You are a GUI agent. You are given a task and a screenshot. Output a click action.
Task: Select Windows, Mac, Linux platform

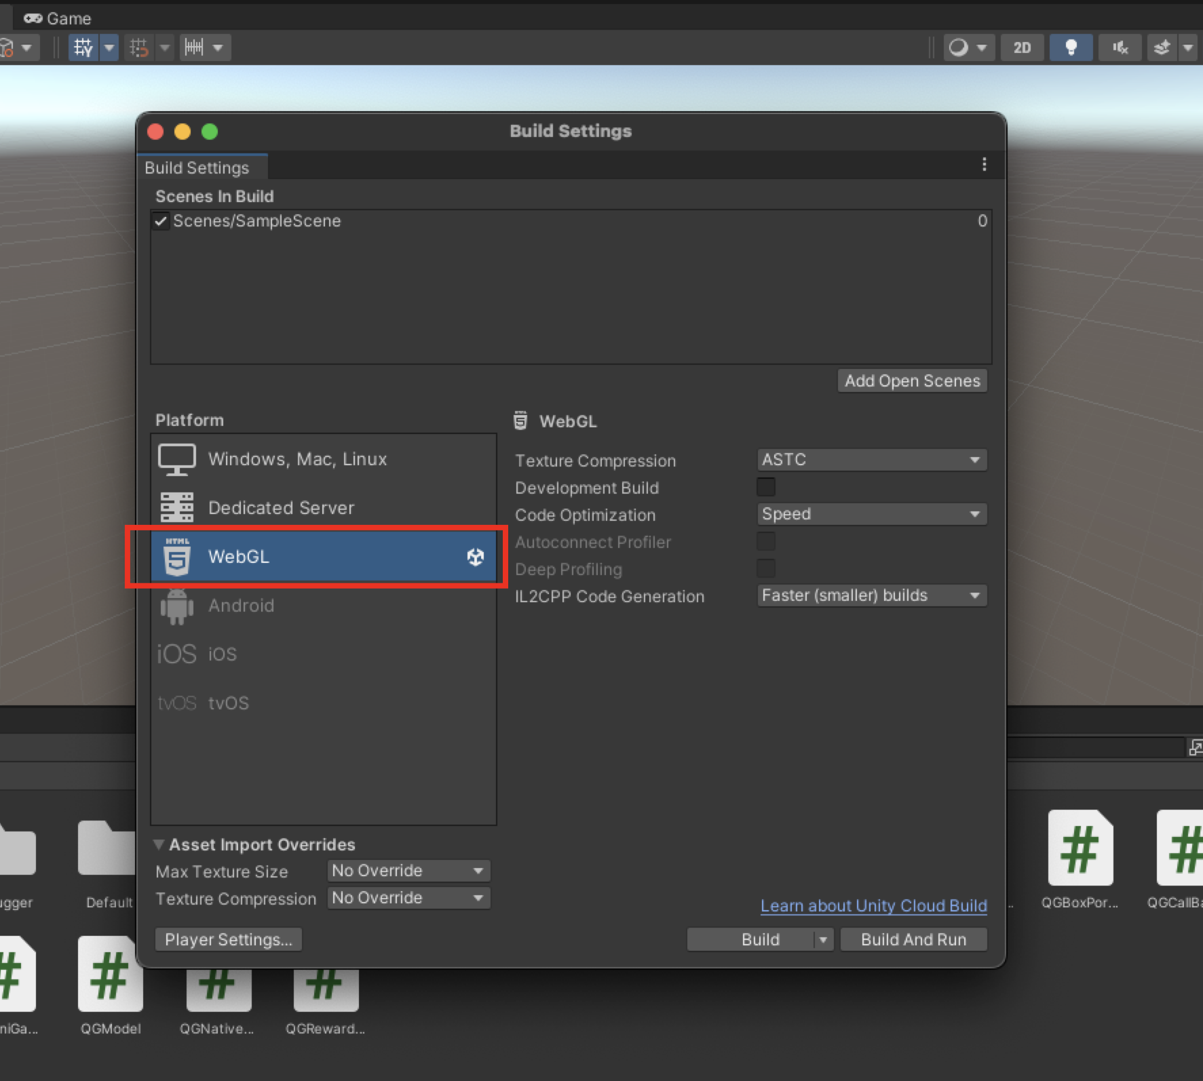point(323,459)
